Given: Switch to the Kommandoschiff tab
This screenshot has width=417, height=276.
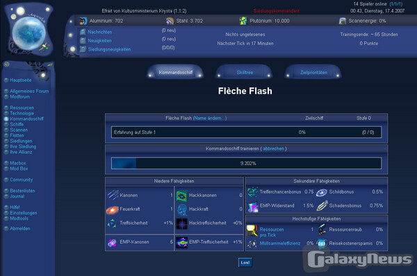Looking at the screenshot, I should coord(176,72).
